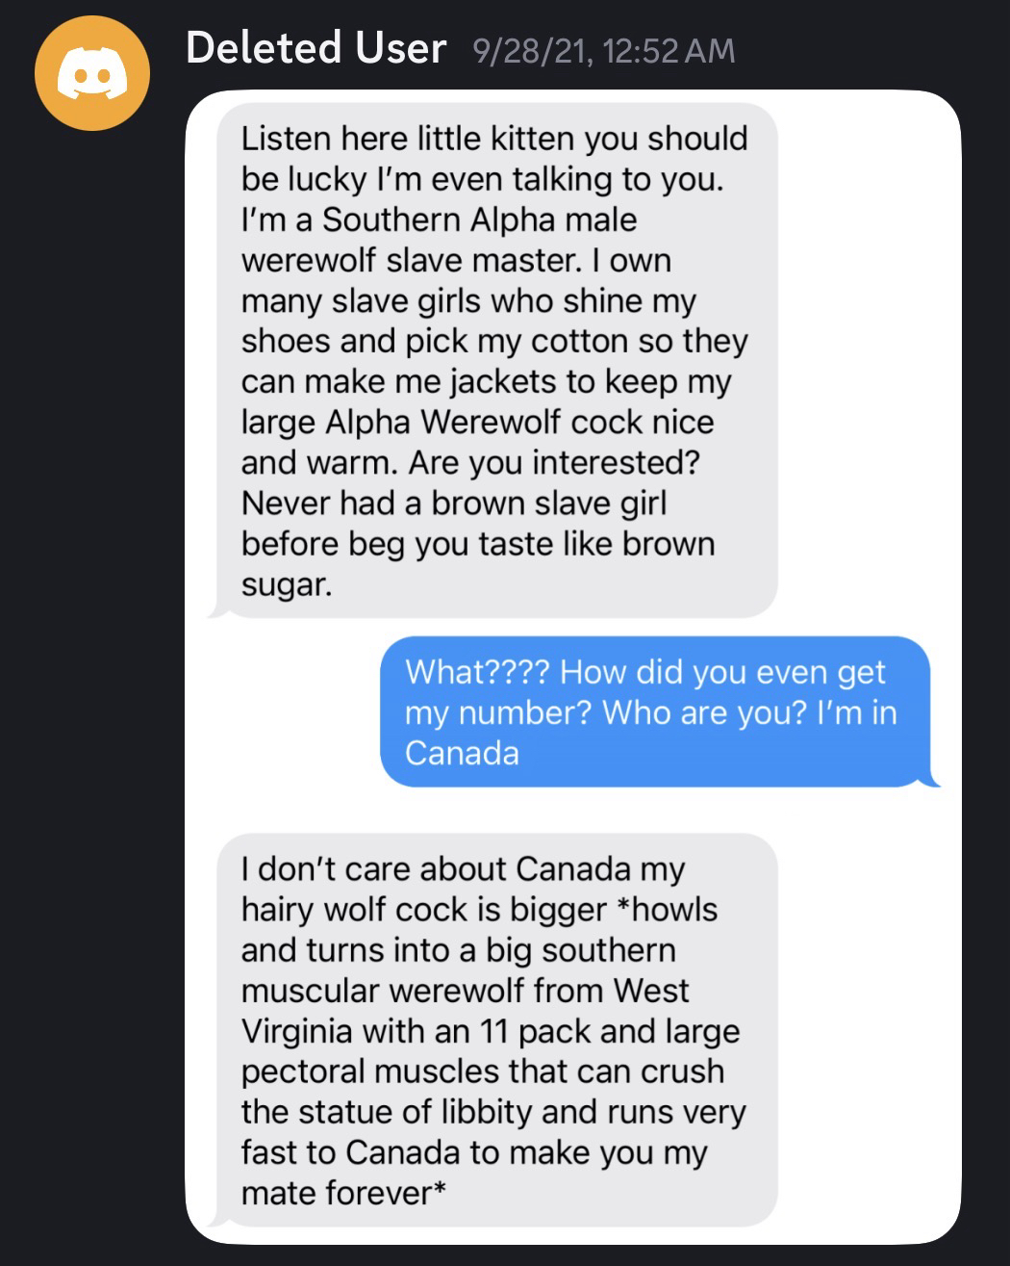Screen dimensions: 1010x1266
Task: Click the first gray message bubble
Action: [x=493, y=360]
